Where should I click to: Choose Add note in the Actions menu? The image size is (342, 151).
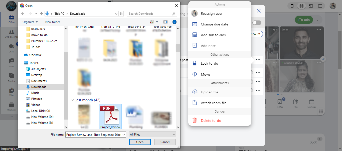coord(208,46)
